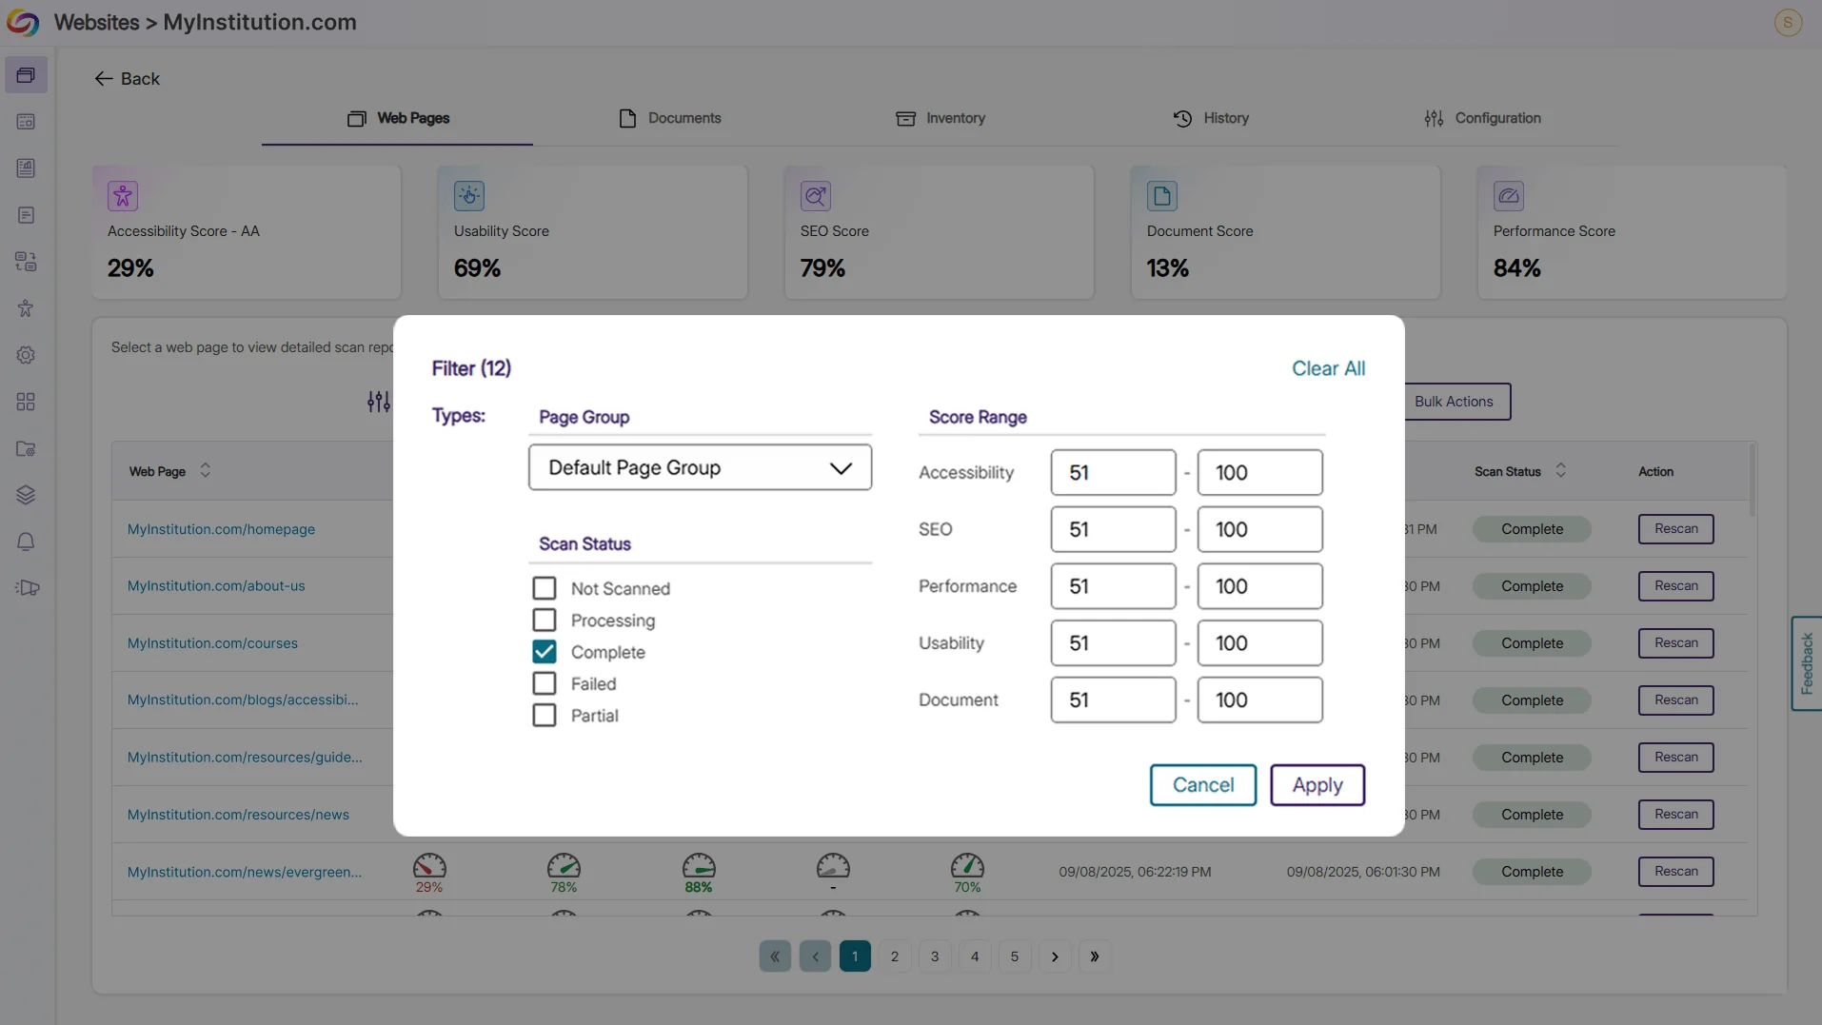Click the accessibility figure icon in the sidebar
Screen dimensions: 1822x1025
[26, 308]
